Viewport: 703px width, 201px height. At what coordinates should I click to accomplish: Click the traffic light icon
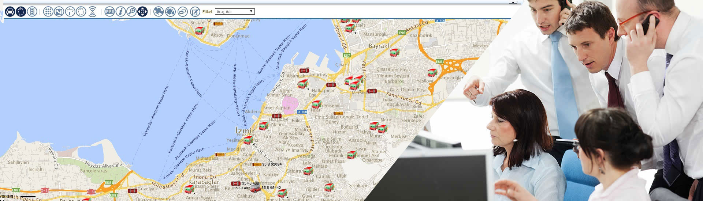32,12
